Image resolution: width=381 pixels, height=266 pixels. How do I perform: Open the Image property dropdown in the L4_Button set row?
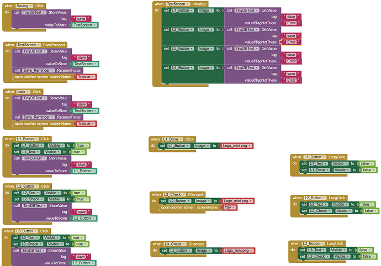[205, 67]
